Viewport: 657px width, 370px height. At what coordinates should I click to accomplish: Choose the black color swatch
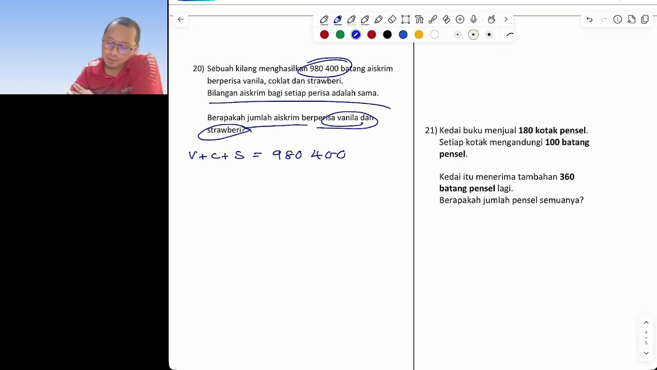(x=388, y=34)
